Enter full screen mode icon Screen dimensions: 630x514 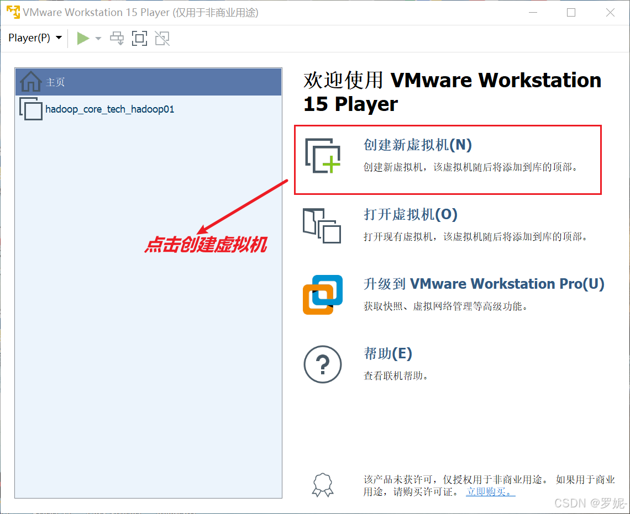coord(139,39)
